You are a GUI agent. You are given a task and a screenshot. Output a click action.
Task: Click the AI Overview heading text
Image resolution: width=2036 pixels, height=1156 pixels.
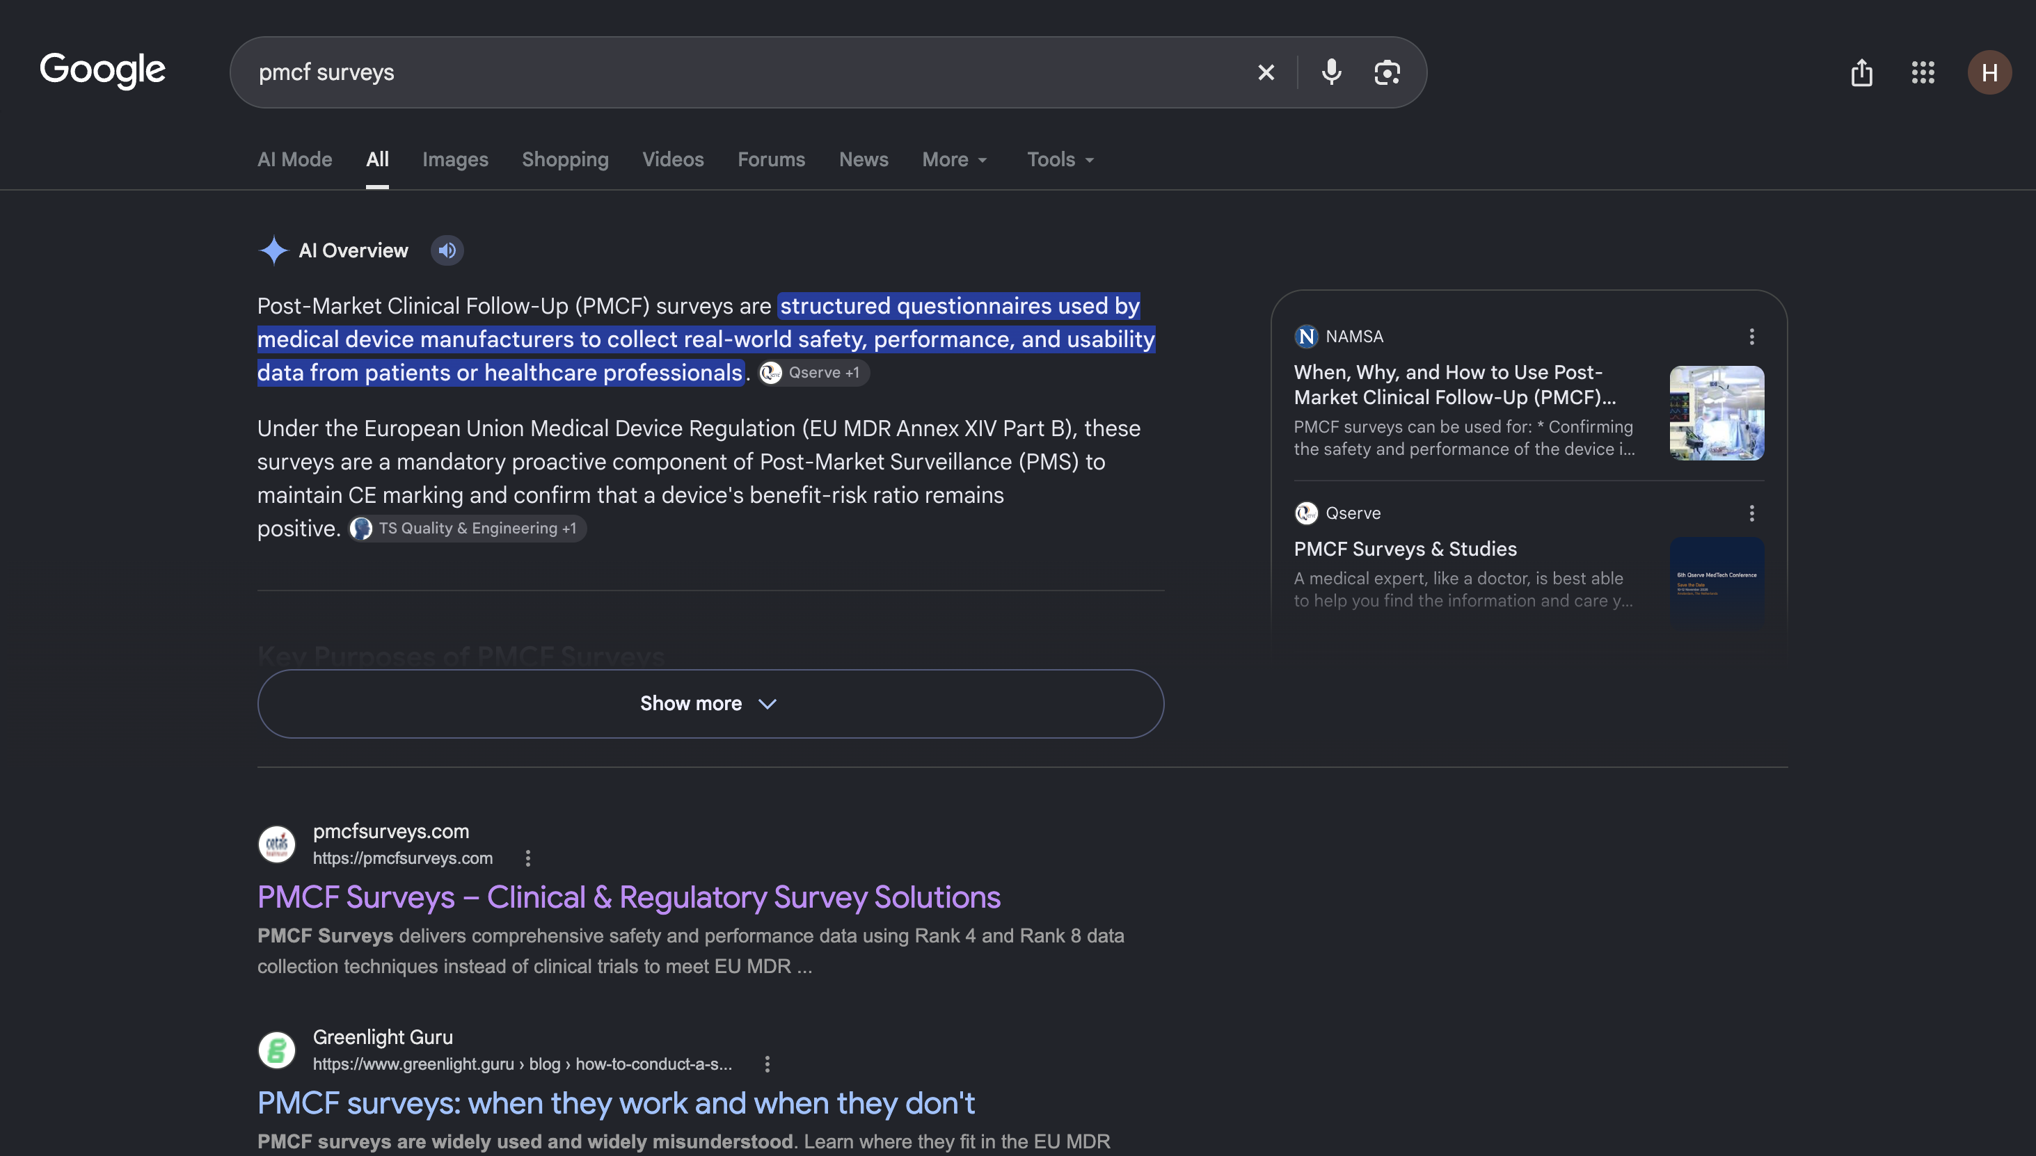pos(353,250)
